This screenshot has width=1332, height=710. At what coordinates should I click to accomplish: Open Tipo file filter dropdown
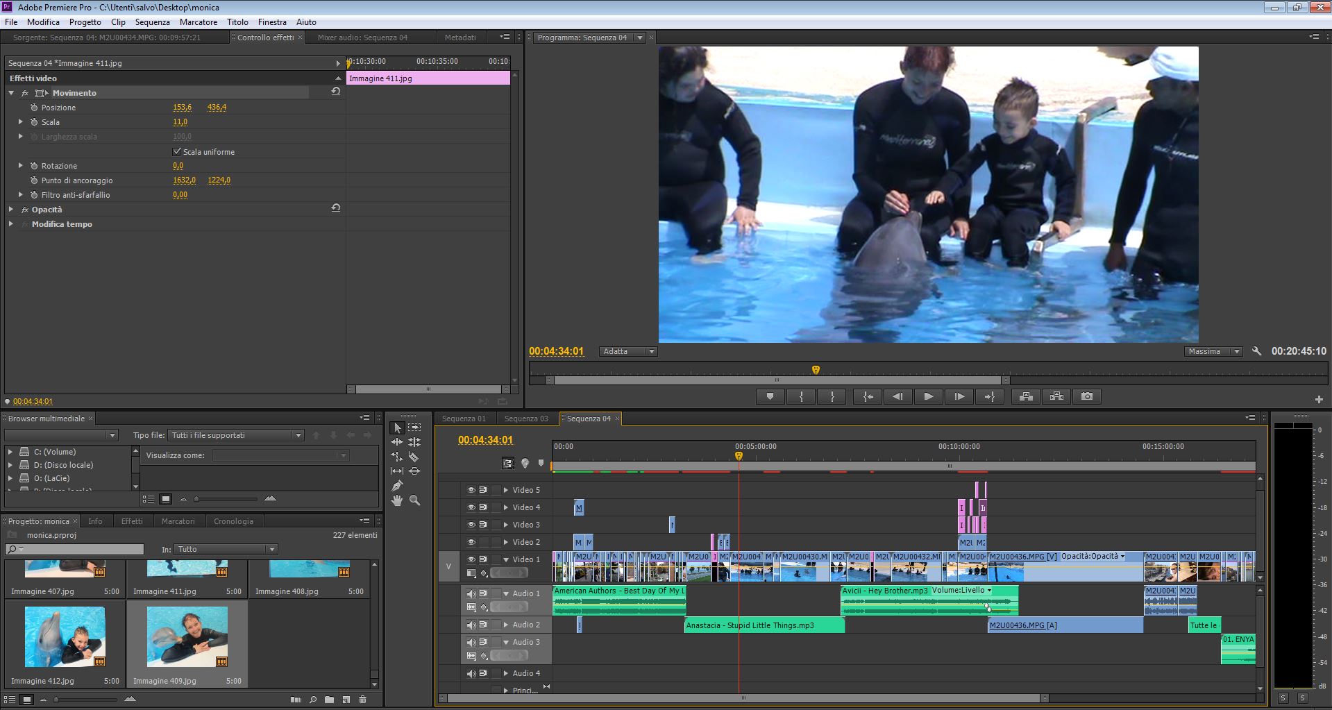pyautogui.click(x=236, y=435)
